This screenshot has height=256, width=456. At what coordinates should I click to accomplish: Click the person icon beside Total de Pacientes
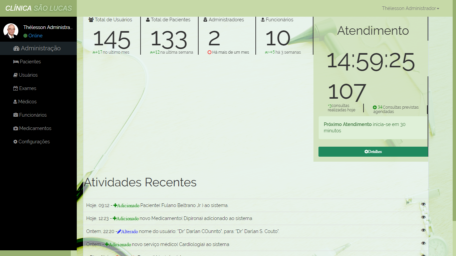[148, 20]
